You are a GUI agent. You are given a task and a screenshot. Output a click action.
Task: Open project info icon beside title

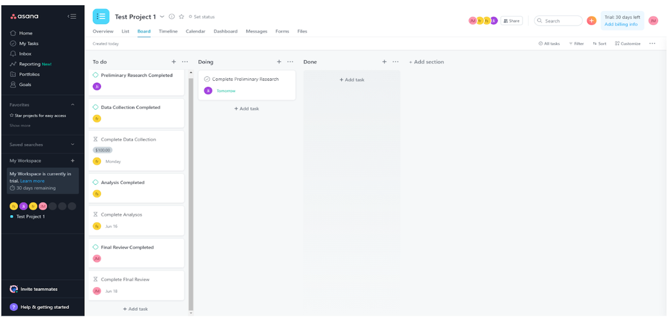(172, 17)
